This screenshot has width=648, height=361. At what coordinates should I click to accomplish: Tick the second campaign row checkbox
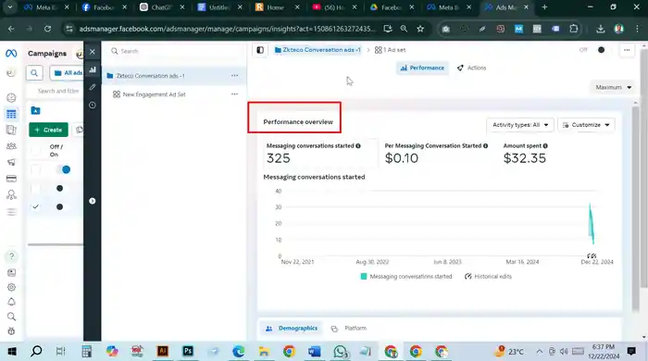35,188
